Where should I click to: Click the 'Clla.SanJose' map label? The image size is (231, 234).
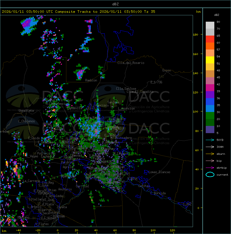pos(126,89)
